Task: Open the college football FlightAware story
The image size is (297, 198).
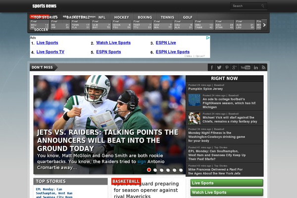Action: [x=229, y=103]
